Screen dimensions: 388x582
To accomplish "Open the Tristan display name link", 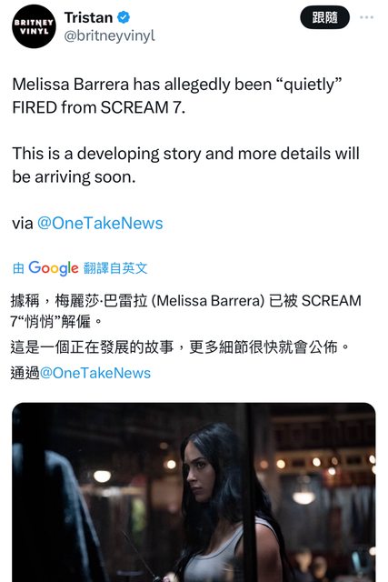I will click(88, 17).
